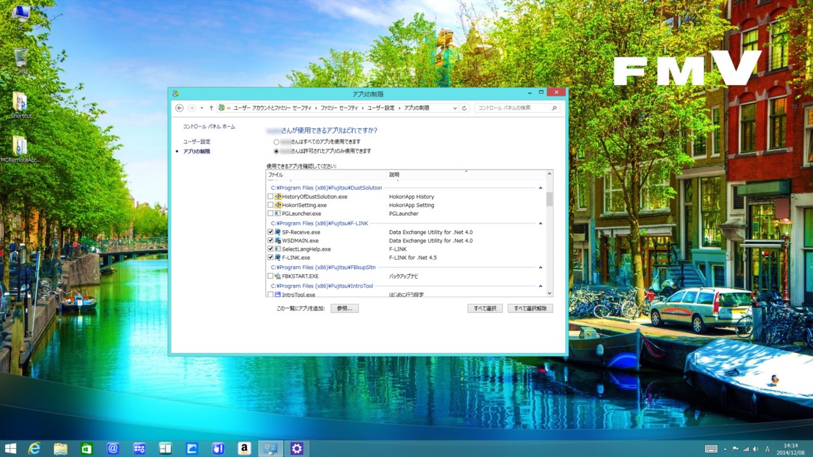Open ユーザー設定 in the left pane
813x457 pixels.
tap(196, 142)
